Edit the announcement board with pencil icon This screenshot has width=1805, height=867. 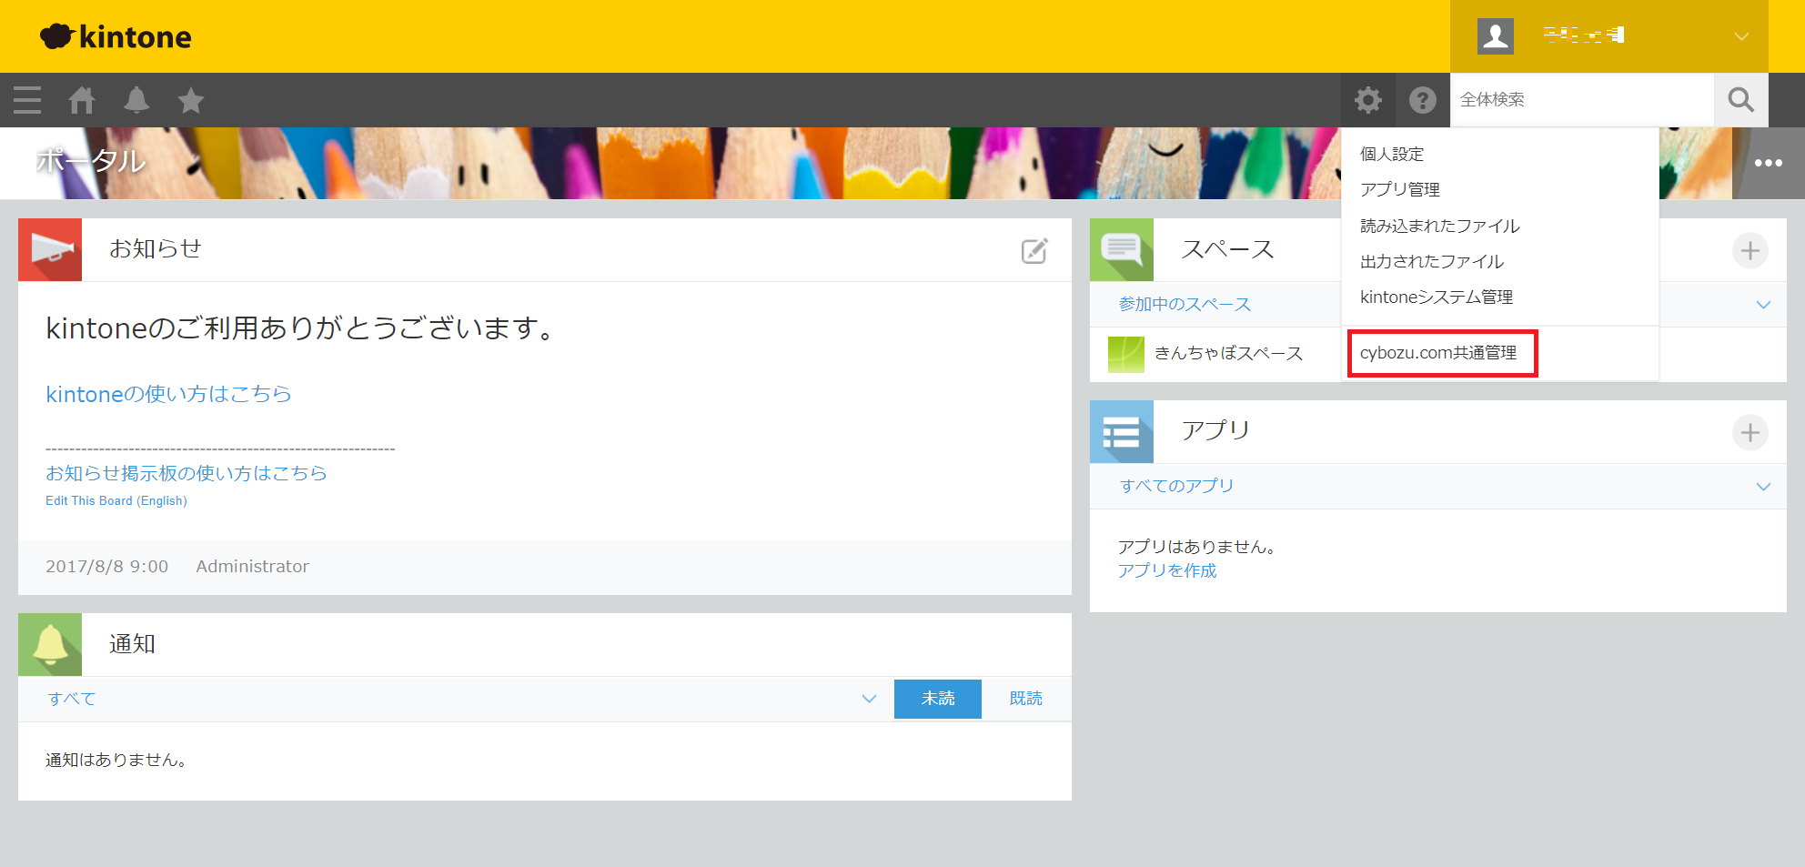pos(1034,251)
